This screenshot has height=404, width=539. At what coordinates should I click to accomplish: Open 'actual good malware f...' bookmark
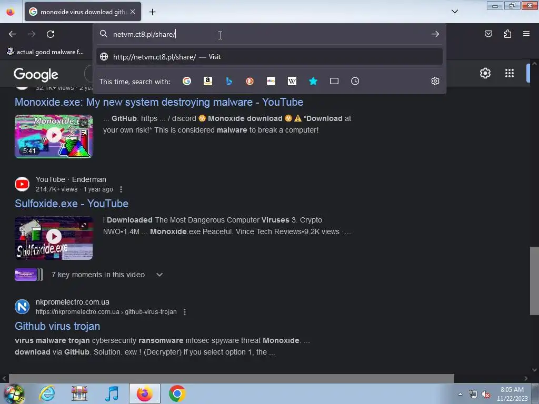pyautogui.click(x=45, y=52)
